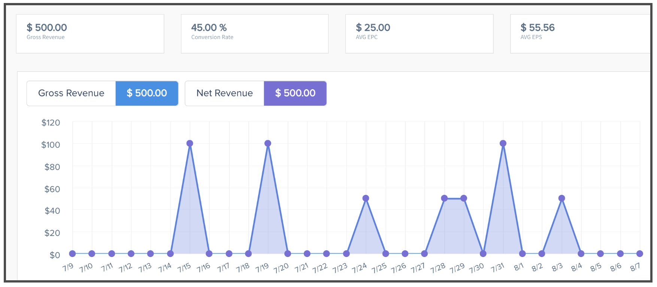The width and height of the screenshot is (657, 287).
Task: Click the blue $500.00 Gross Revenue badge
Action: (147, 93)
